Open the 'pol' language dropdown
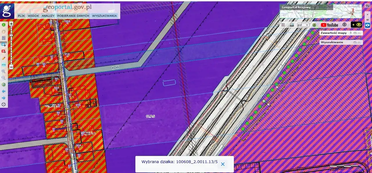 303,25
